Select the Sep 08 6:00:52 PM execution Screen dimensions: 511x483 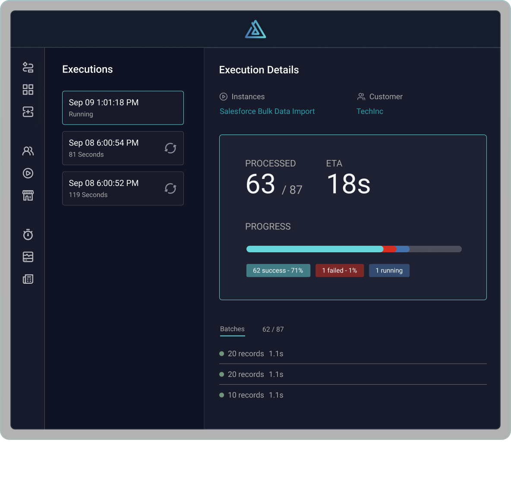[123, 188]
